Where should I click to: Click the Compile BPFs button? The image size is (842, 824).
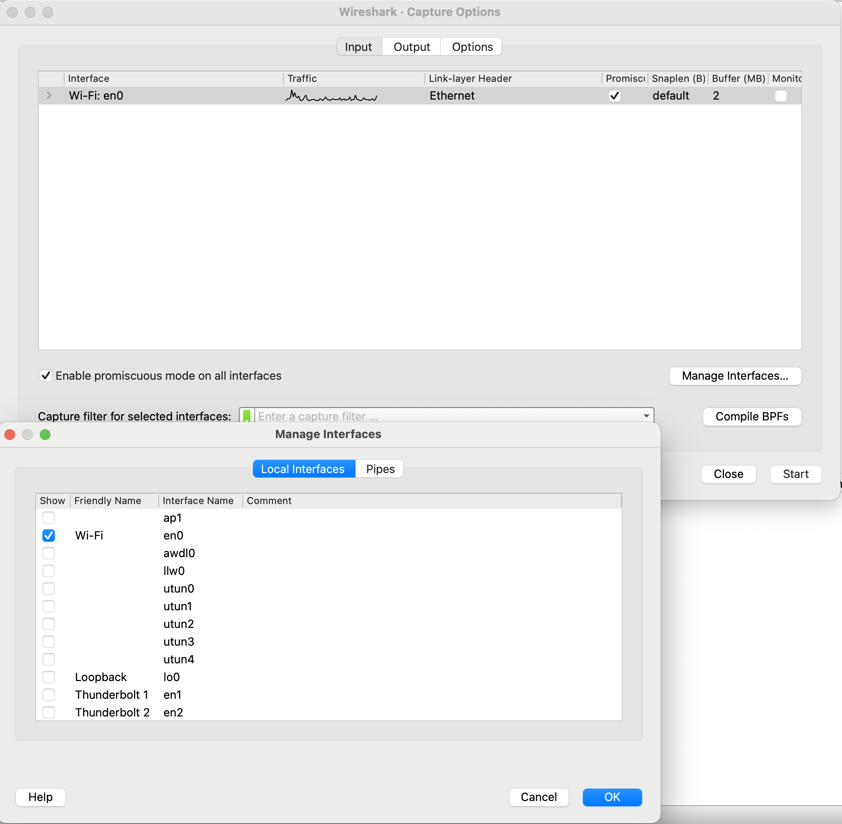pyautogui.click(x=752, y=417)
